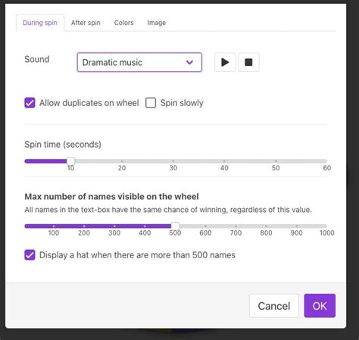Set spin time to 50 seconds mark
The image size is (359, 340).
[276, 161]
